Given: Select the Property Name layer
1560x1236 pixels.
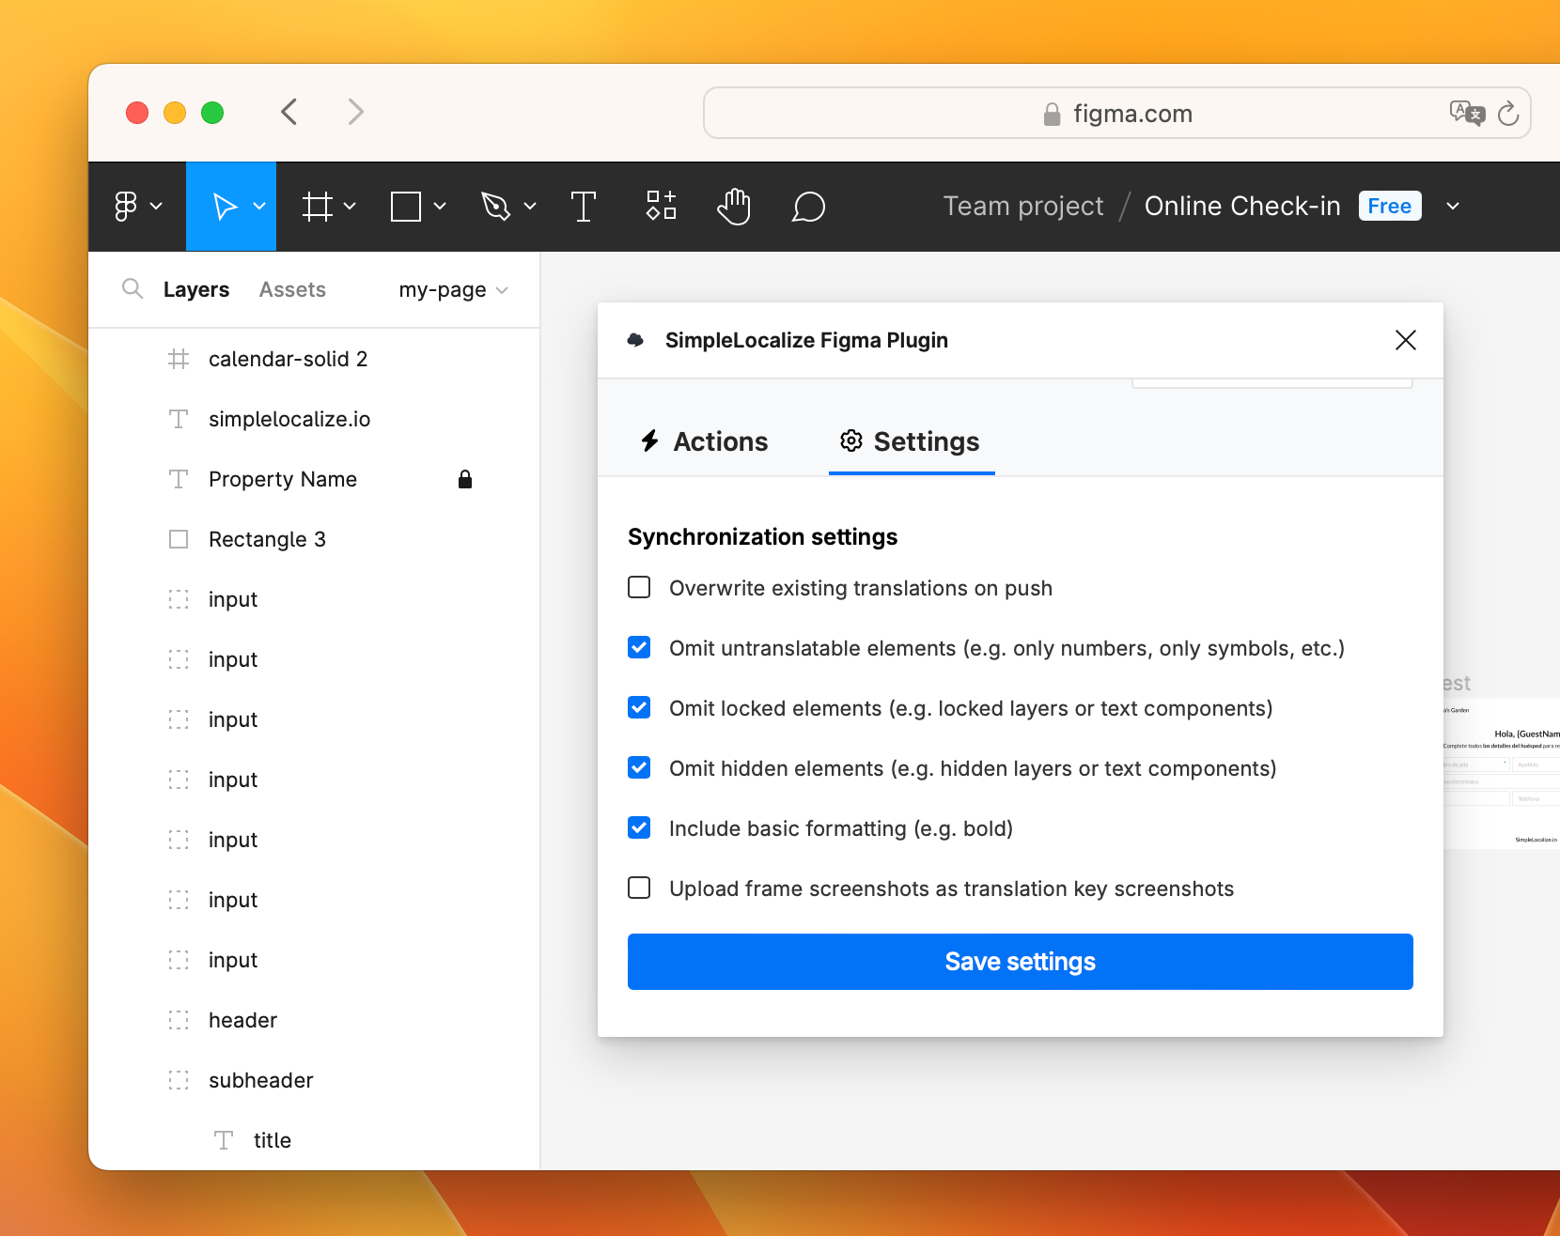Looking at the screenshot, I should (x=314, y=479).
